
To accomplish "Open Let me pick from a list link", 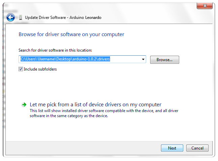I will 96,105.
